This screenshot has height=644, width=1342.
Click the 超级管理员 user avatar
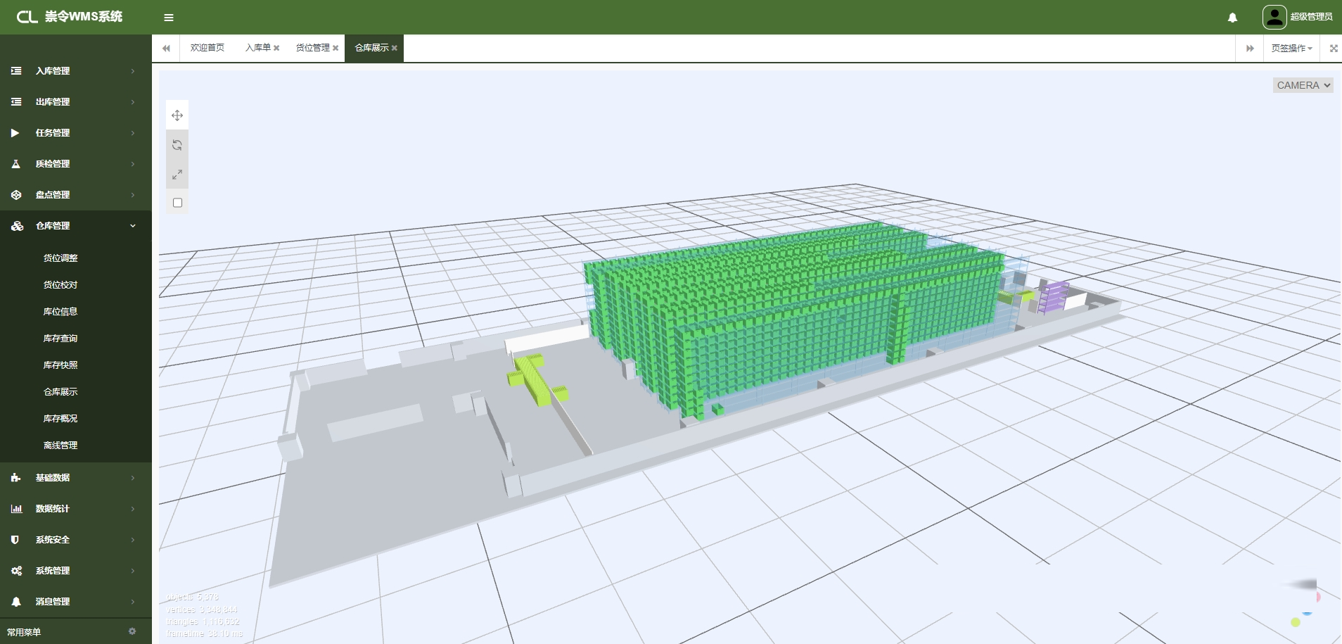[x=1274, y=17]
